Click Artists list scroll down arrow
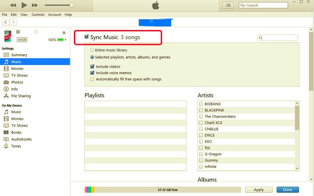The image size is (314, 196). [297, 169]
